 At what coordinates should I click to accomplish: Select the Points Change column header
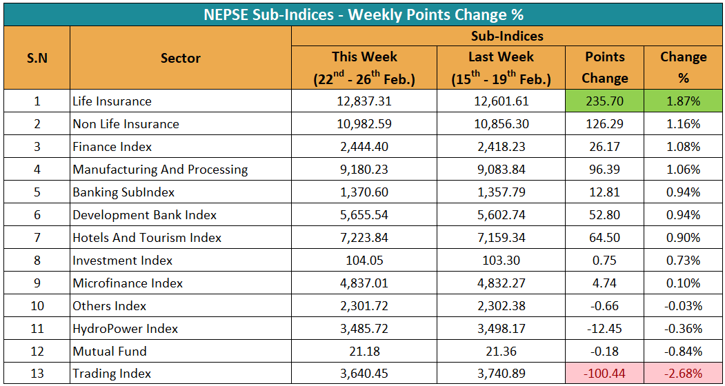pyautogui.click(x=604, y=68)
